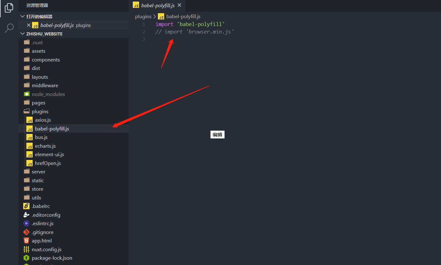Expand the assets folder

coord(73,51)
